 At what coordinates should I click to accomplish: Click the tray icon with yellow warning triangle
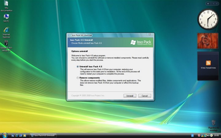[202, 136]
